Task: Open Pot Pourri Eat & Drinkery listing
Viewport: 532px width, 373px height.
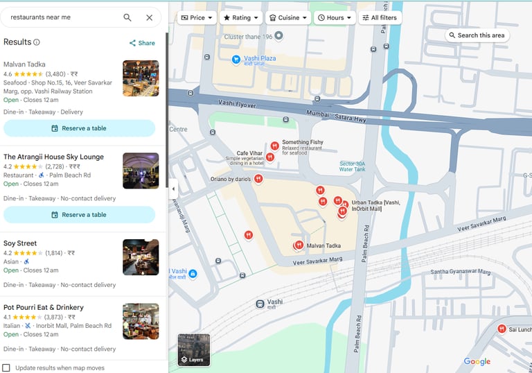Action: [44, 307]
